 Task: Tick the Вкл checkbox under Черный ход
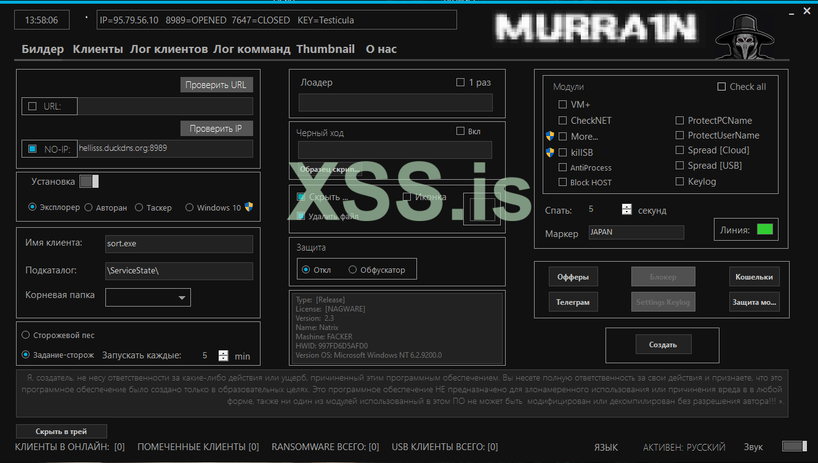(x=460, y=131)
